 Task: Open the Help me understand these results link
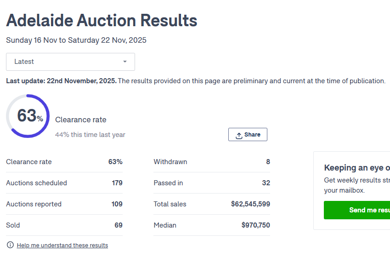(x=62, y=245)
